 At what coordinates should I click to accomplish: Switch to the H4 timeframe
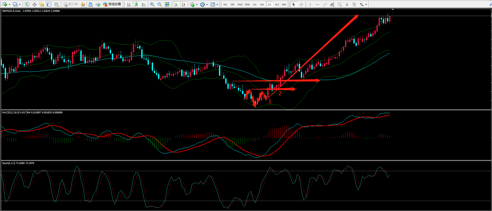[x=262, y=4]
